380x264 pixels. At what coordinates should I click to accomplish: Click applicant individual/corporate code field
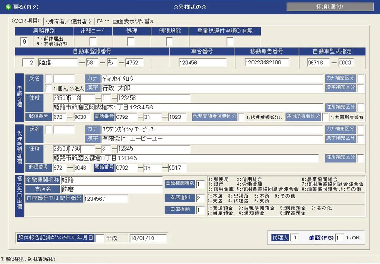point(48,89)
